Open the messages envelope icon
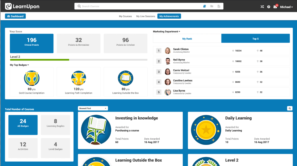 coord(275,7)
